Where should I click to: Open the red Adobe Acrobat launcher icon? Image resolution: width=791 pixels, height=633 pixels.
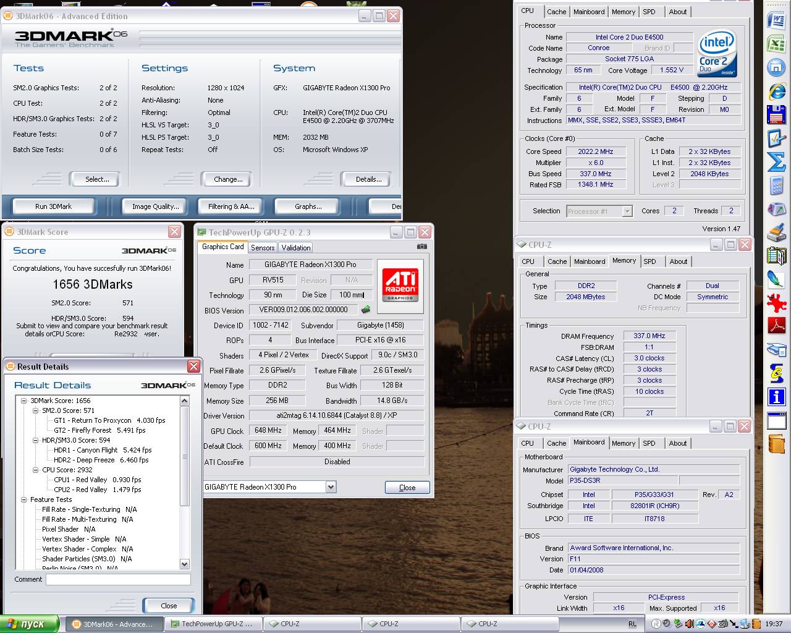click(x=776, y=326)
